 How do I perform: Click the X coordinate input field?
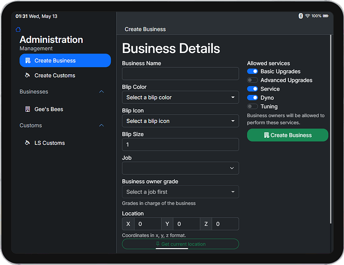pos(148,224)
